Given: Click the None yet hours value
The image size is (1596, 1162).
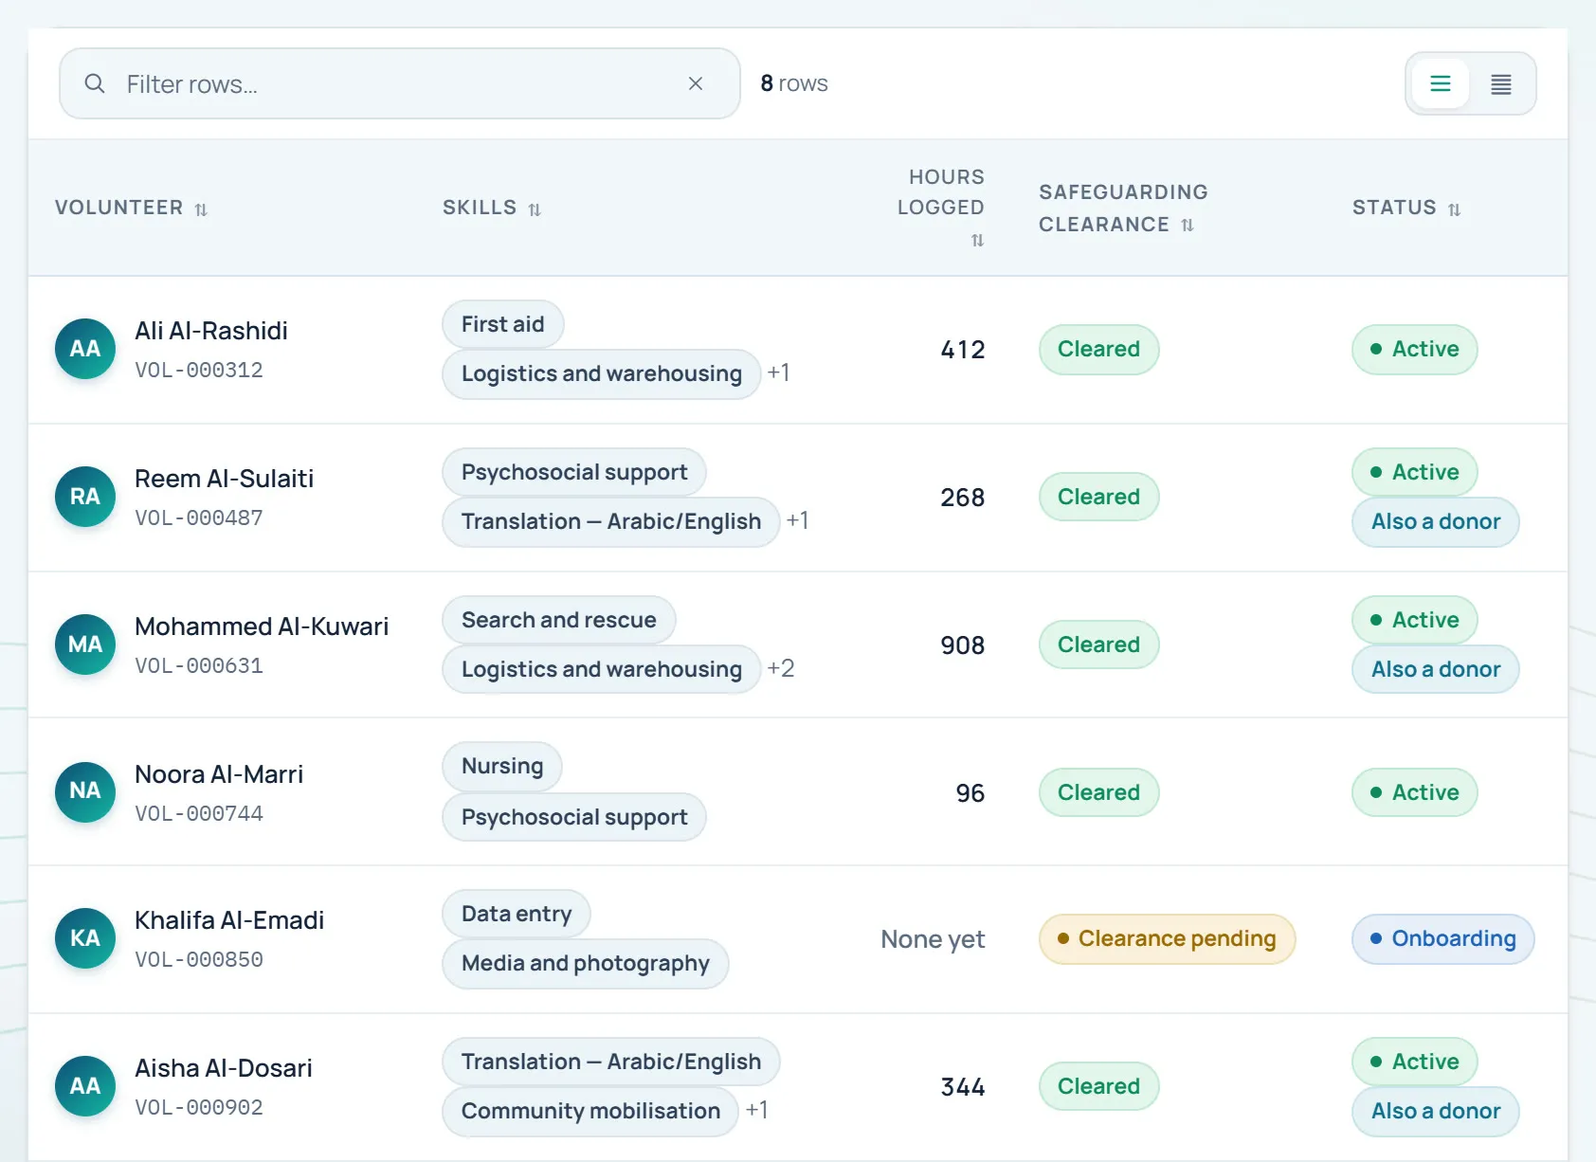Looking at the screenshot, I should point(933,939).
